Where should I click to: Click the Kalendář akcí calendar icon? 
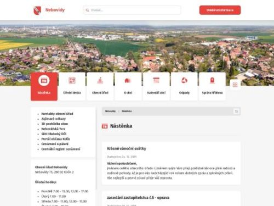click(156, 80)
